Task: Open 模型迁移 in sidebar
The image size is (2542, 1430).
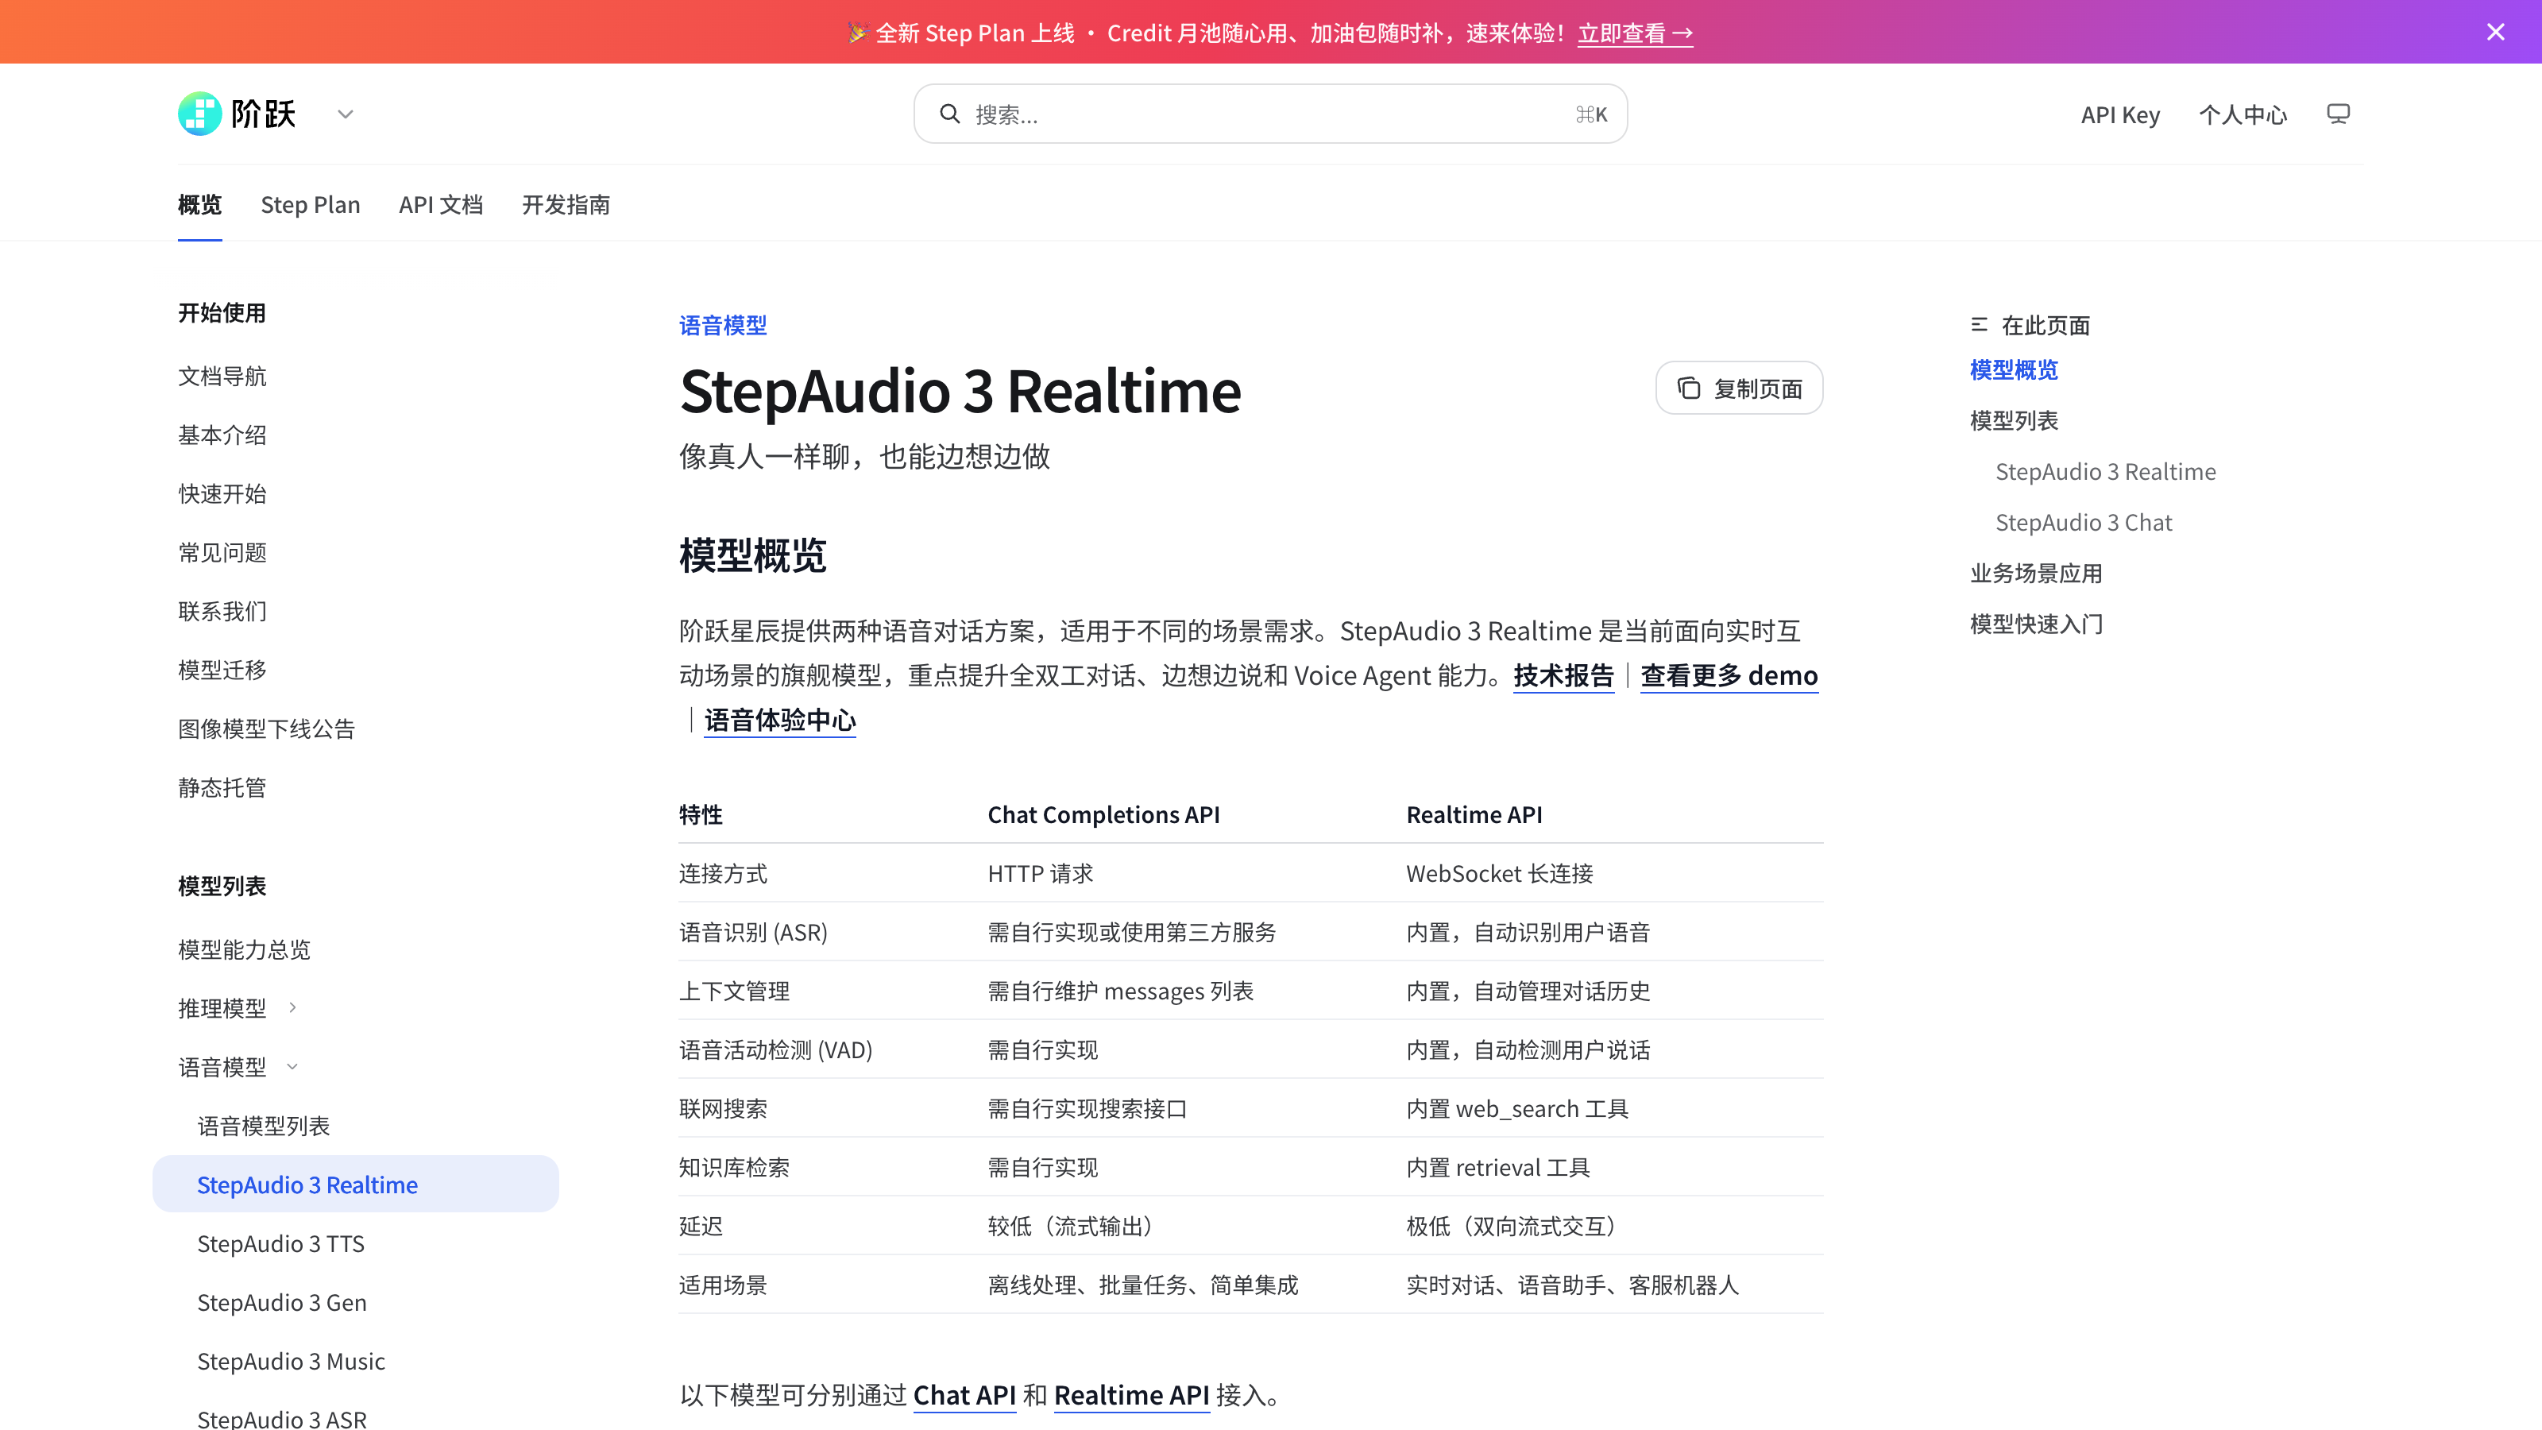Action: (222, 670)
